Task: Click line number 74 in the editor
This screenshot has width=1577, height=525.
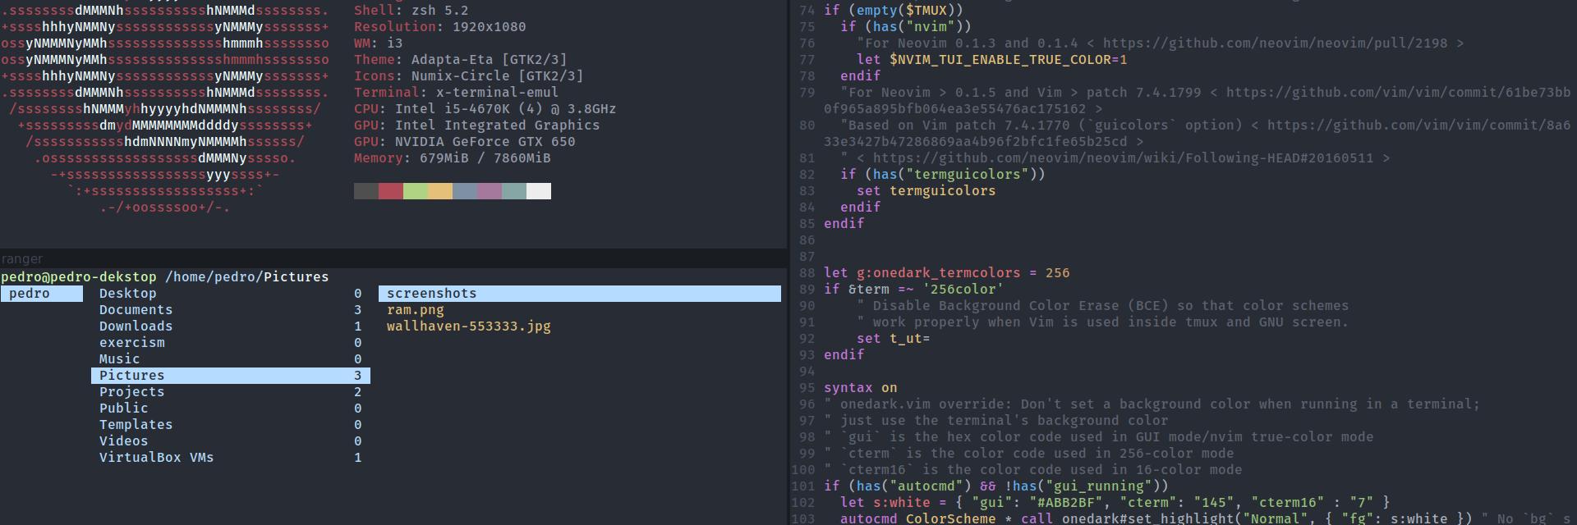Action: tap(807, 11)
